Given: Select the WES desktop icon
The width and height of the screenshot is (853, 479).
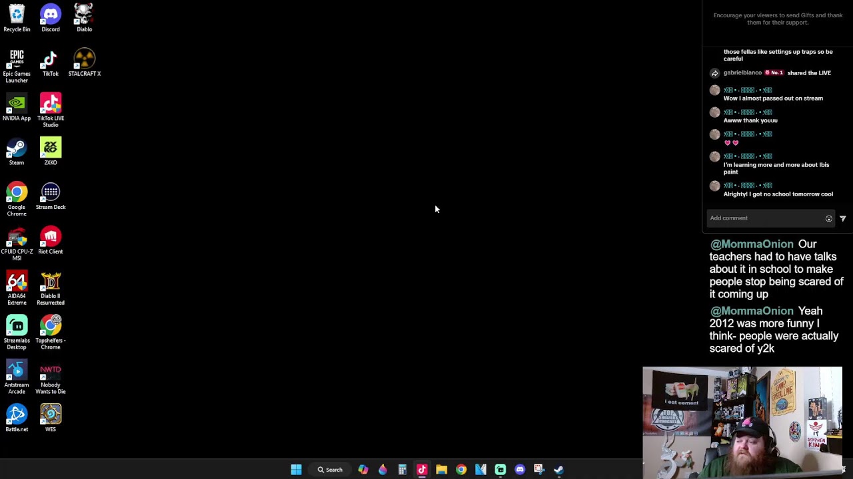Looking at the screenshot, I should click(x=51, y=418).
